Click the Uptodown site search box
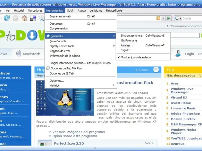 coord(185,35)
